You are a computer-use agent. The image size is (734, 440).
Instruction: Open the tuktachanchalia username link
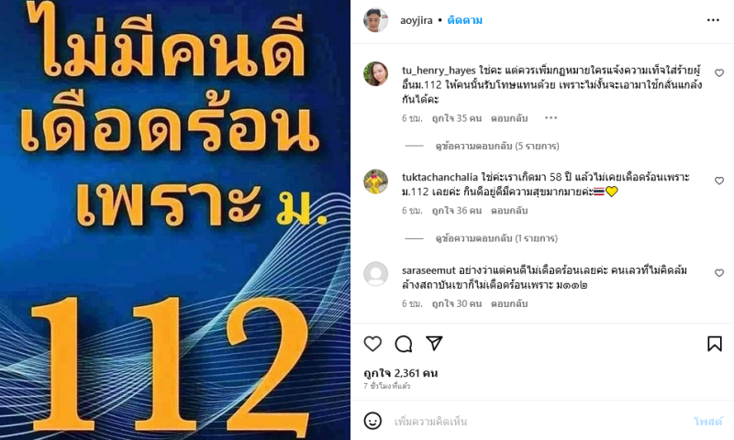pos(439,177)
